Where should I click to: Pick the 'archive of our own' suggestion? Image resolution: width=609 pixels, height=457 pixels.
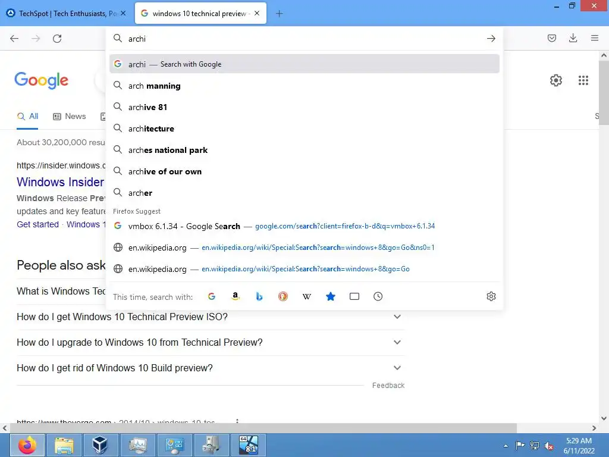coord(304,171)
